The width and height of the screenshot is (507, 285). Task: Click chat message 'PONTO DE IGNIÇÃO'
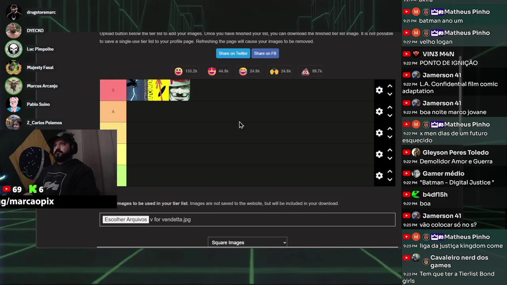448,63
